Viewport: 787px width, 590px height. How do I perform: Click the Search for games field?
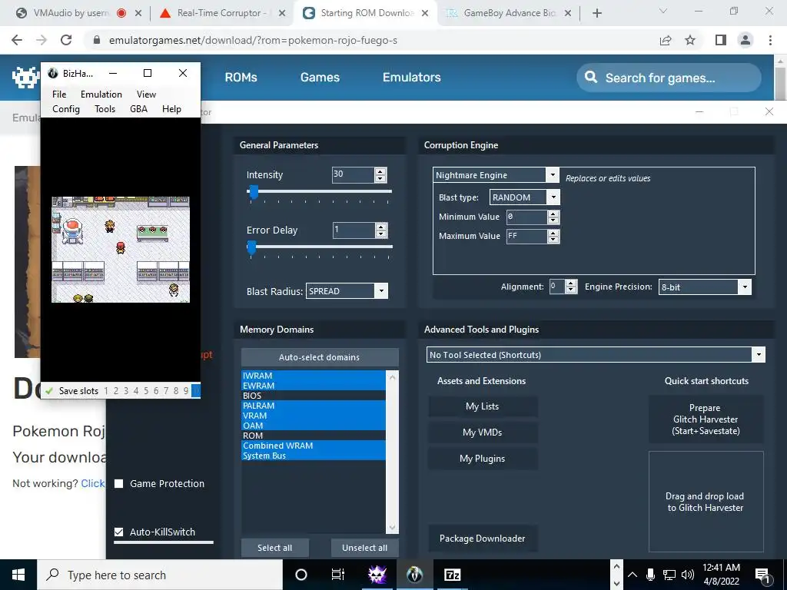pyautogui.click(x=669, y=78)
